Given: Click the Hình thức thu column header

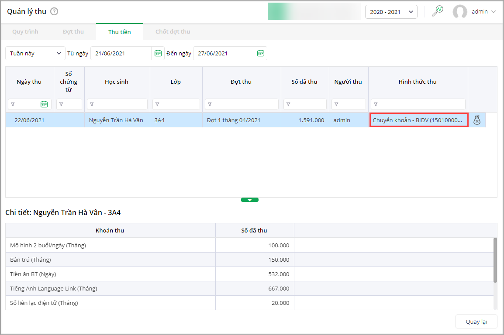Looking at the screenshot, I should click(x=418, y=82).
